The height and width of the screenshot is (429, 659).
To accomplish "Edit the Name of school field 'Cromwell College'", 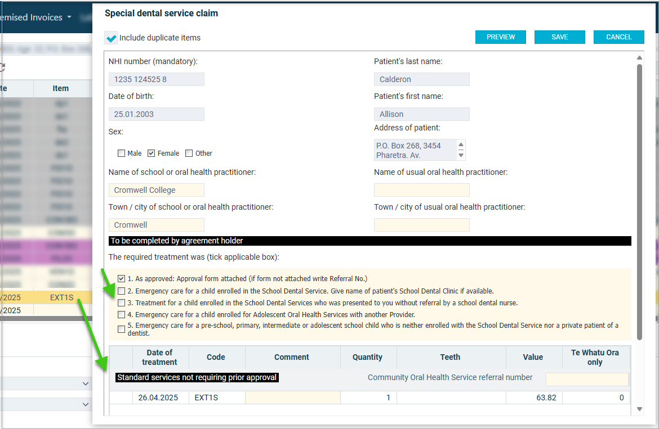I will [x=157, y=190].
